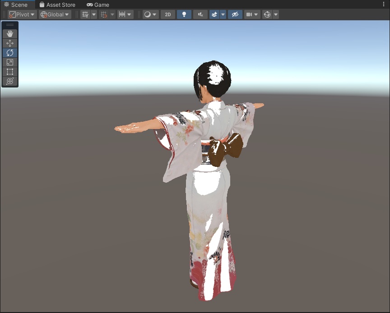Viewport: 390px width, 313px height.
Task: Select the Hand tool in Scene view
Action: (x=10, y=33)
